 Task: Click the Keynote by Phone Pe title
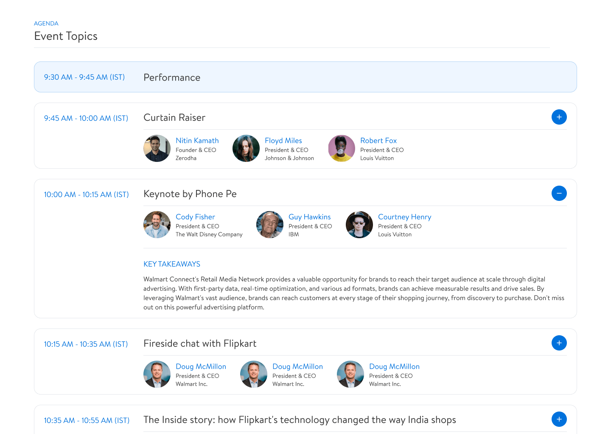(190, 194)
